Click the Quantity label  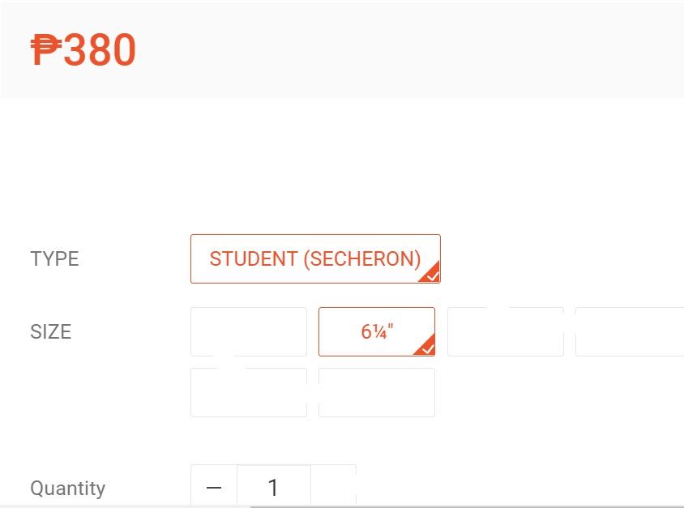tap(67, 488)
